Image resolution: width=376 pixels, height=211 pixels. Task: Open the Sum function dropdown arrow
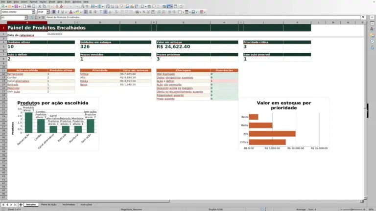pyautogui.click(x=40, y=18)
